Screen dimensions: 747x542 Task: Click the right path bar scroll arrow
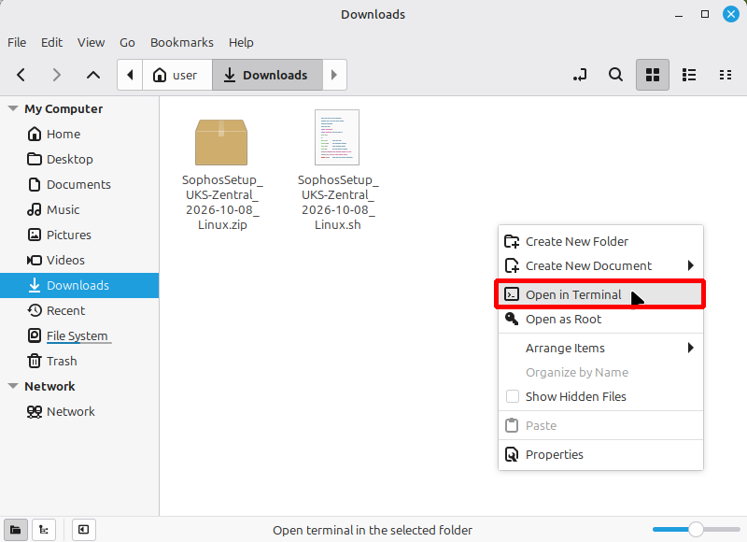334,75
